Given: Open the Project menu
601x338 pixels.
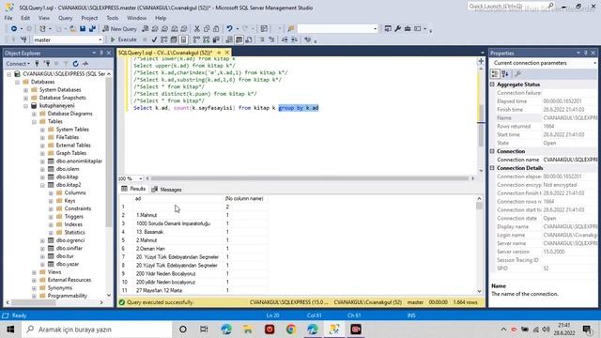Looking at the screenshot, I should 89,18.
